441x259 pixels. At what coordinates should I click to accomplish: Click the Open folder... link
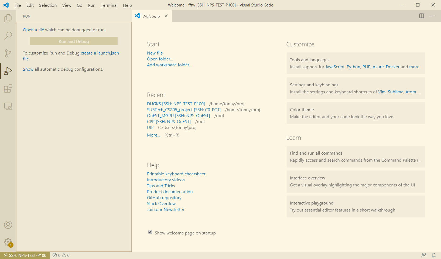160,59
